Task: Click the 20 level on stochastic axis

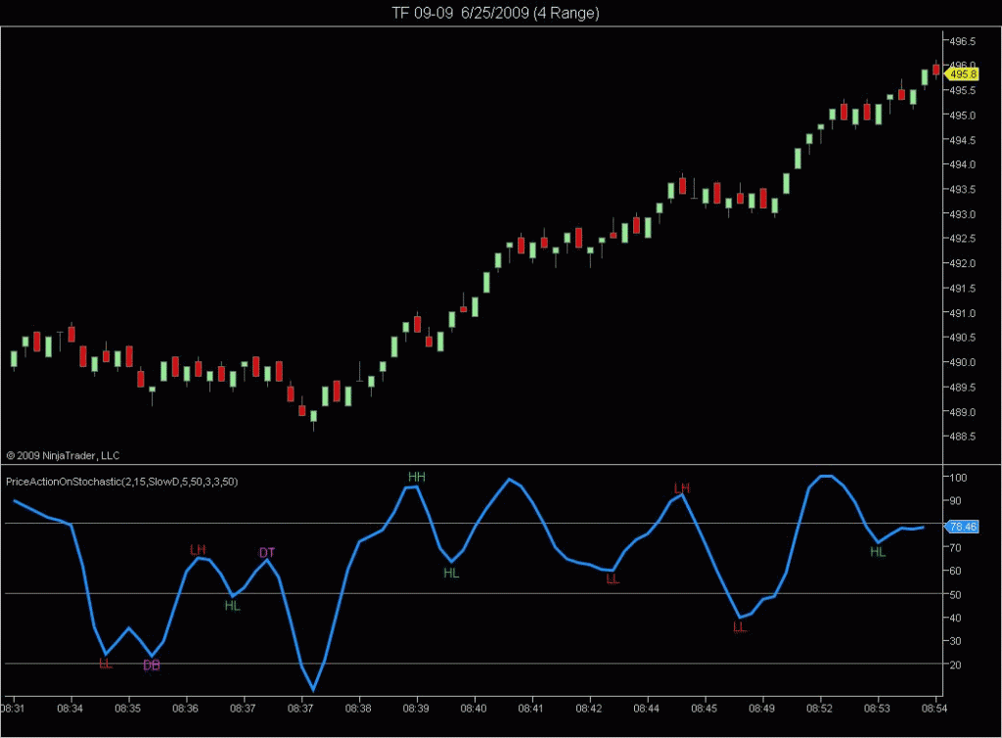Action: pos(955,665)
